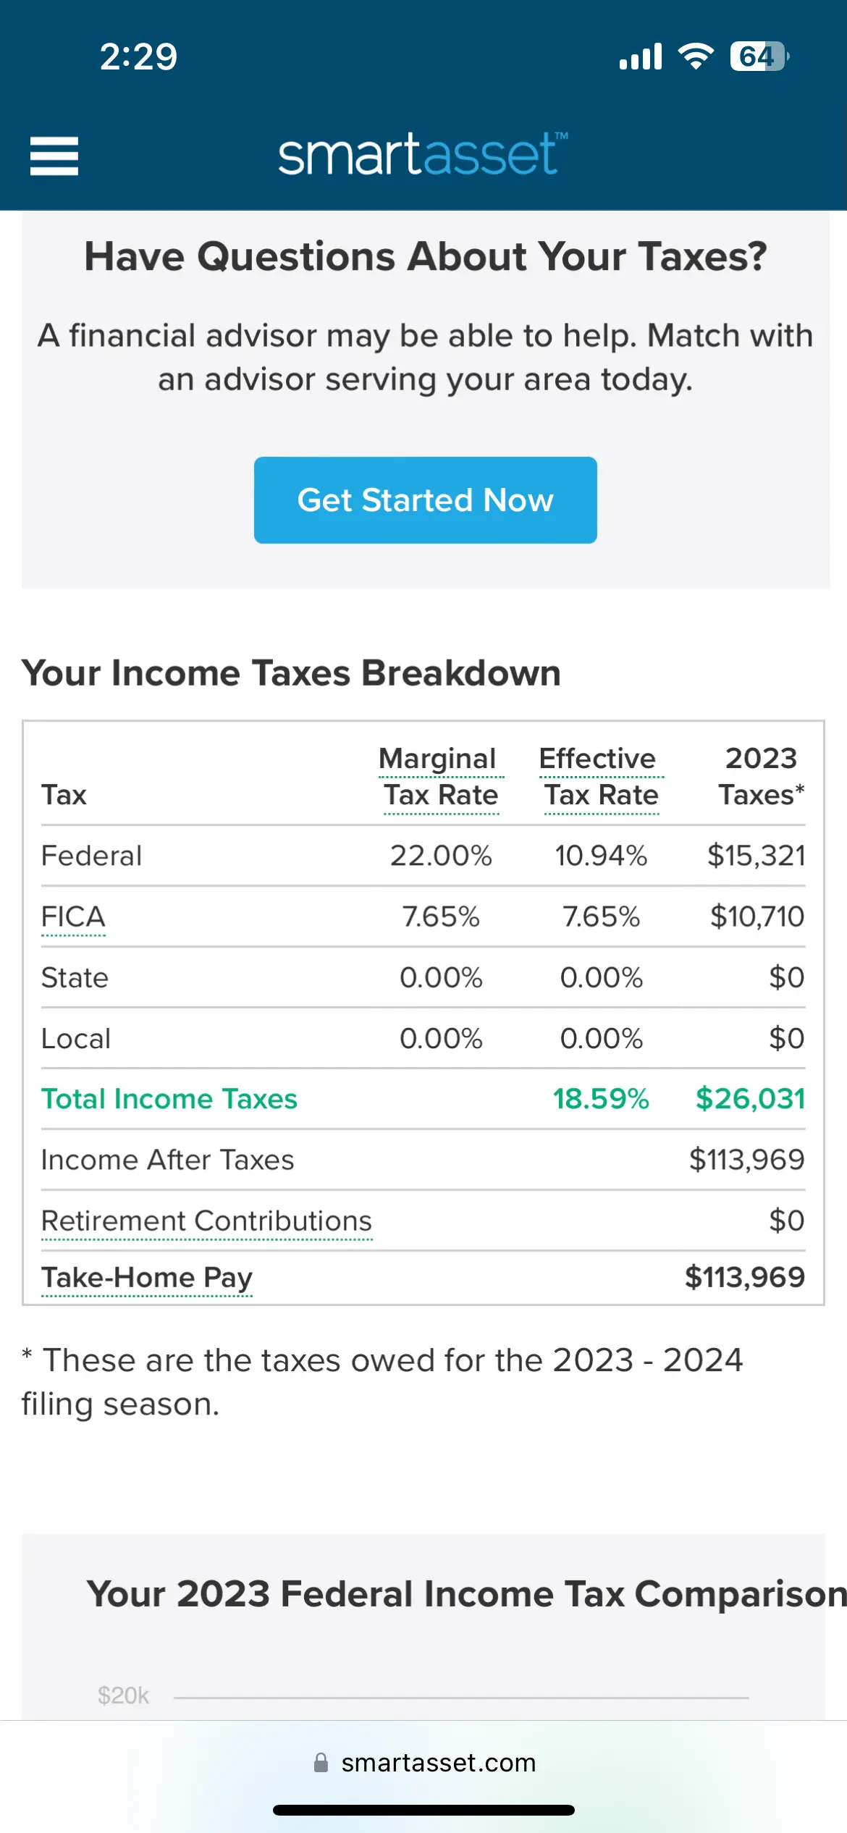
Task: Tap the lock icon beside smartasset.com
Action: pyautogui.click(x=321, y=1762)
